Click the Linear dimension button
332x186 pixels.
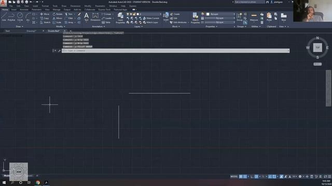point(107,14)
